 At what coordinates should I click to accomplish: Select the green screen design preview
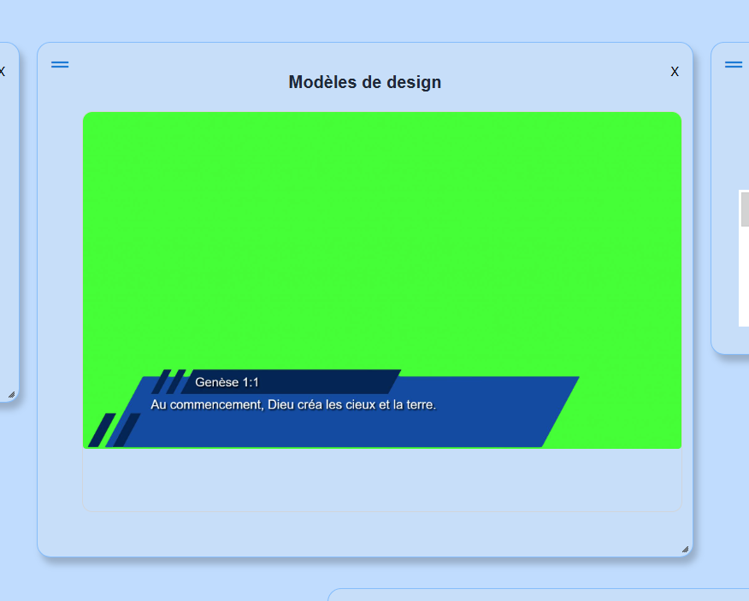tap(381, 239)
